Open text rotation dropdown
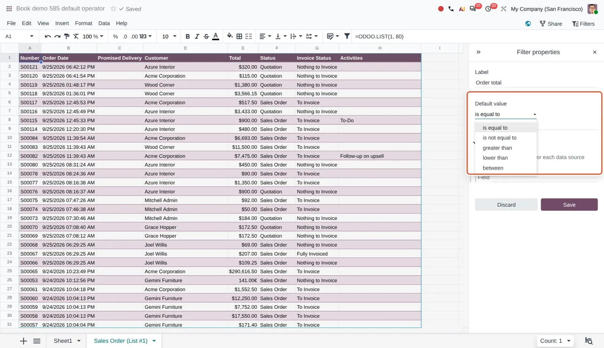 [312, 37]
